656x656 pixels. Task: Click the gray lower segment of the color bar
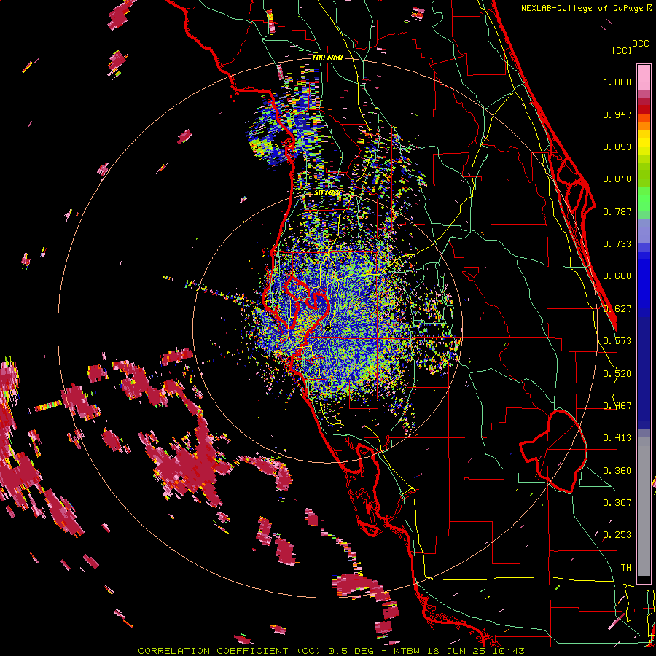coord(644,507)
